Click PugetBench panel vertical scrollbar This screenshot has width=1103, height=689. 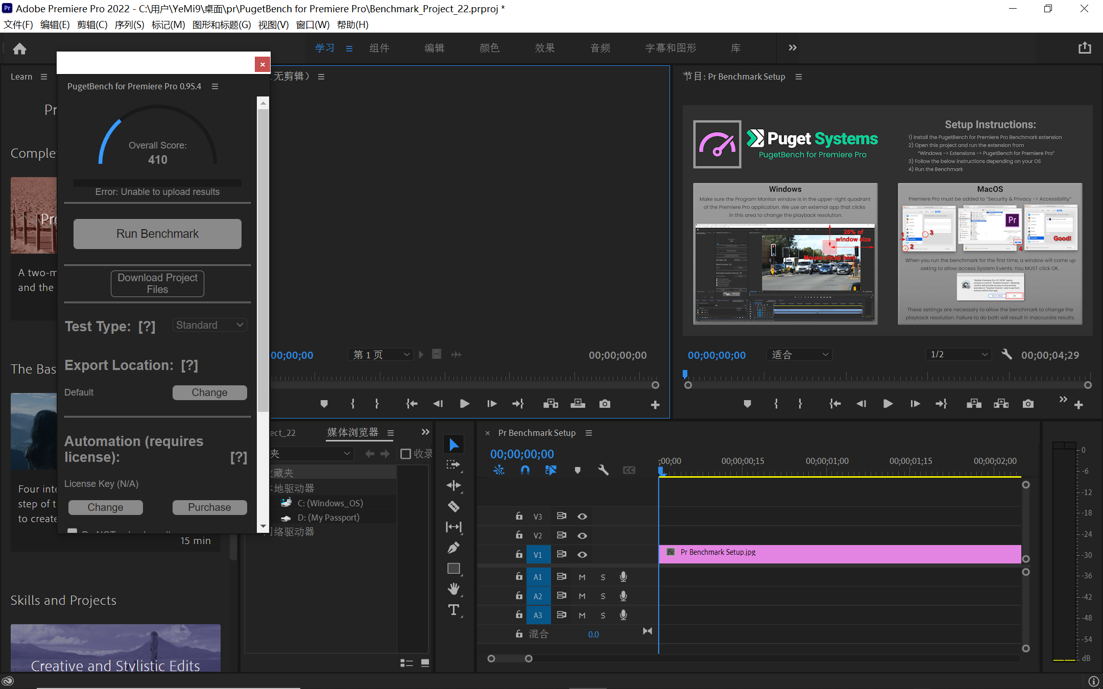[263, 260]
